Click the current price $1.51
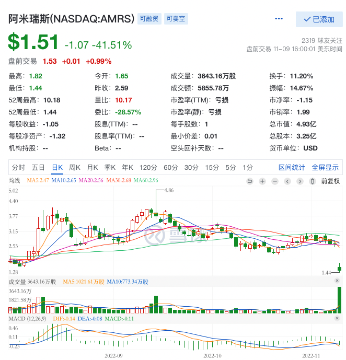346x360 pixels. (x=33, y=42)
